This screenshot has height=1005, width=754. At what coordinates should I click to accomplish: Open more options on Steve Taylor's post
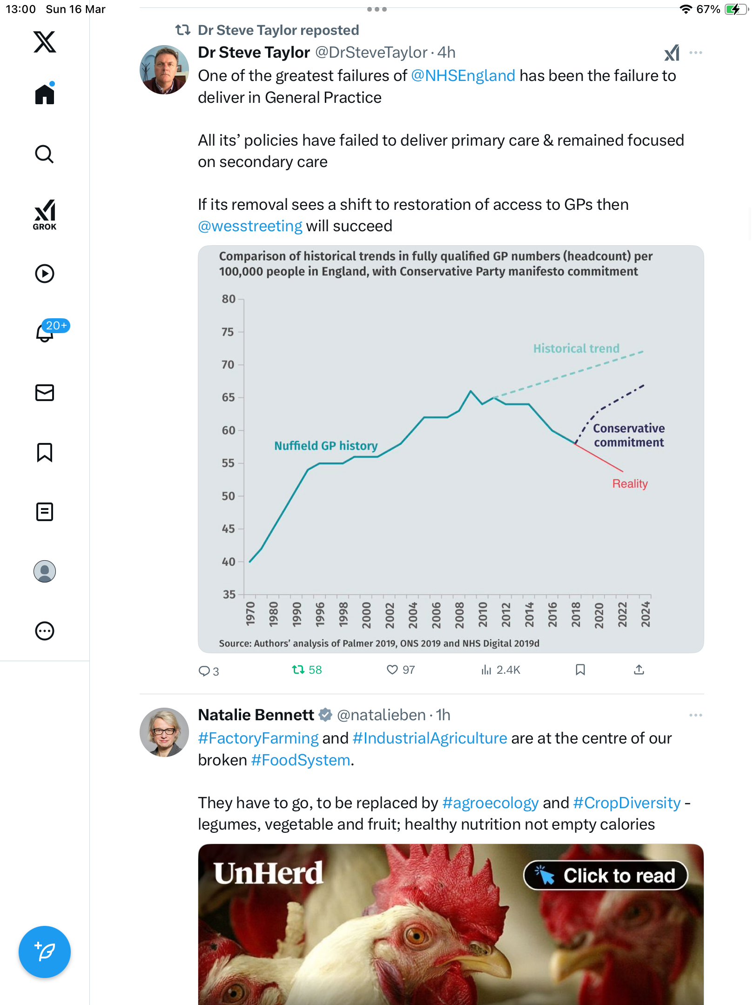coord(696,53)
